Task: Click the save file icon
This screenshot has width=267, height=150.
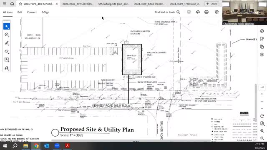Action: 189,12
